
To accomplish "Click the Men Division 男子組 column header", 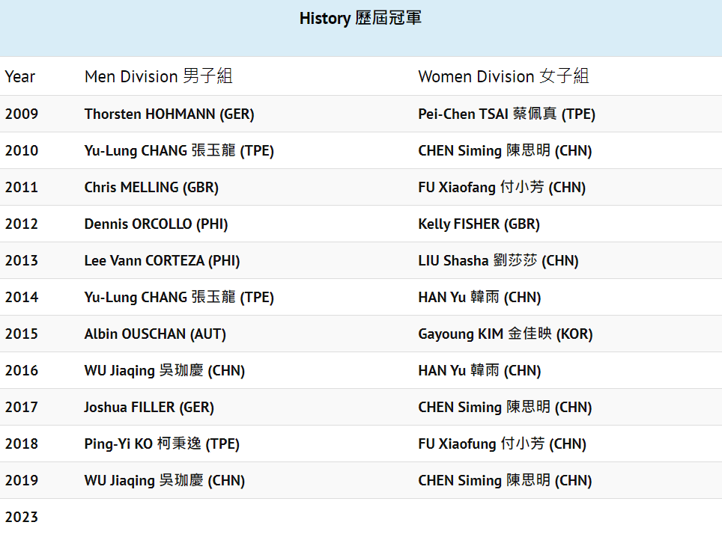I will 158,76.
